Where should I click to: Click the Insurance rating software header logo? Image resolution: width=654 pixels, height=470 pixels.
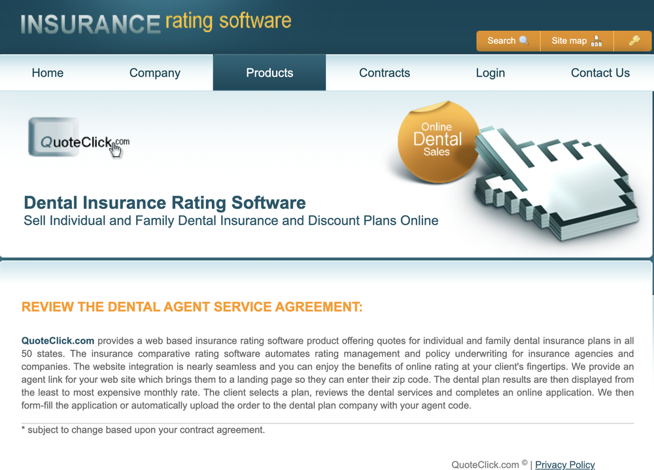pyautogui.click(x=156, y=23)
